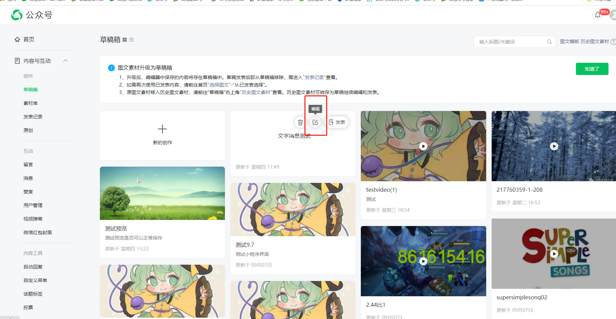
Task: Click the 测试预览 draft title
Action: [116, 229]
